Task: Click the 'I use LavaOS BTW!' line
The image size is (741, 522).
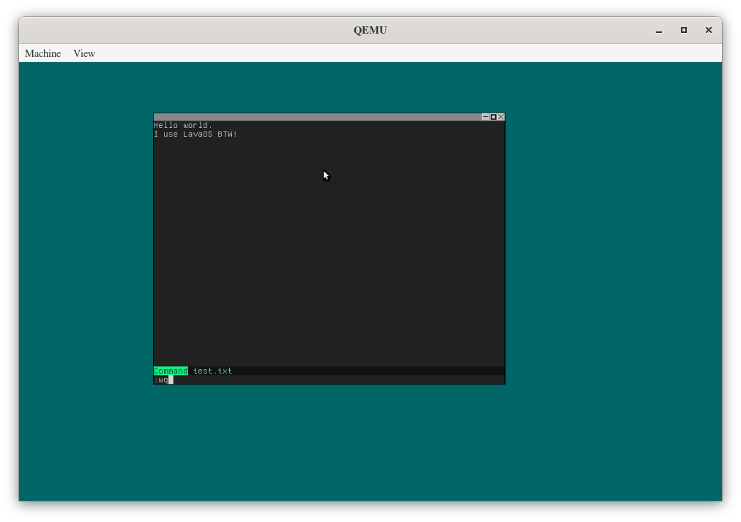Action: pos(196,134)
